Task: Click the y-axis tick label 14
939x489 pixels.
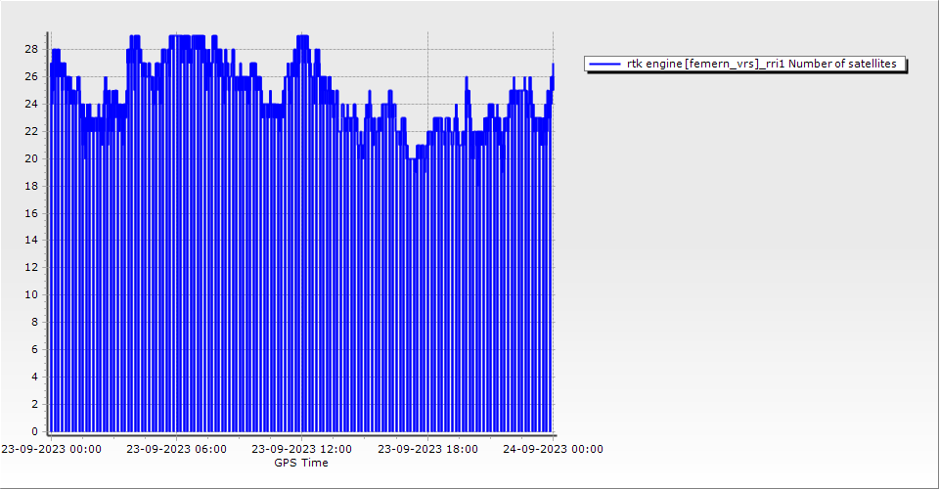Action: click(31, 240)
